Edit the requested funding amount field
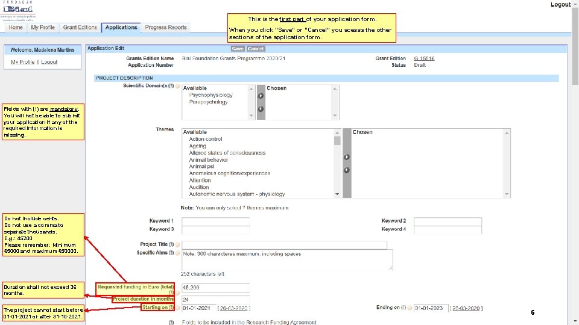 (216, 288)
